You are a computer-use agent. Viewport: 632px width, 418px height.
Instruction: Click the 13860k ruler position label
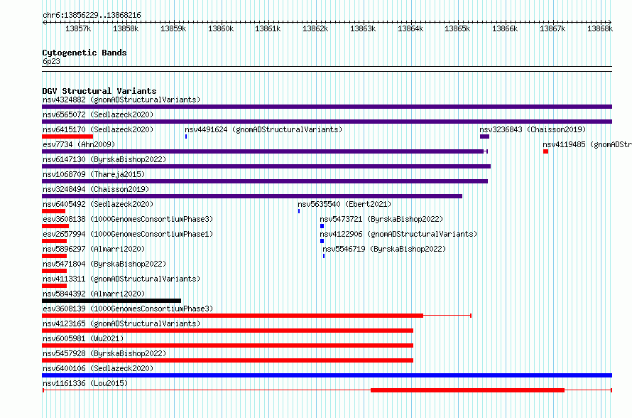click(x=221, y=28)
